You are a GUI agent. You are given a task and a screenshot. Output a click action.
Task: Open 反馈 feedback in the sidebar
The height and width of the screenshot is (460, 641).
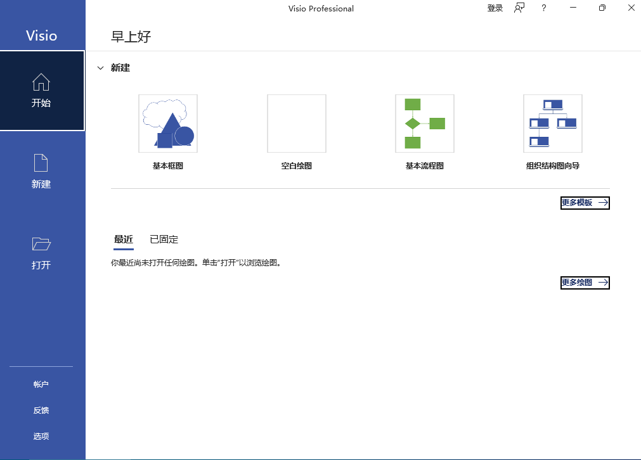tap(41, 411)
